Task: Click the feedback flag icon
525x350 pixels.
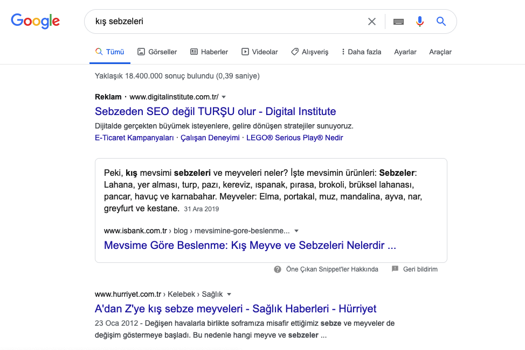Action: (395, 269)
